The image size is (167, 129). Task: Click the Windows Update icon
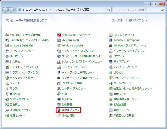59,45
